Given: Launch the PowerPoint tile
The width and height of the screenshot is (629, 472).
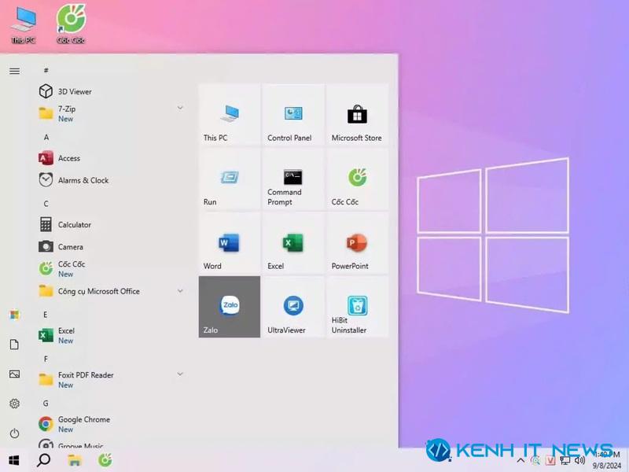Looking at the screenshot, I should [358, 243].
